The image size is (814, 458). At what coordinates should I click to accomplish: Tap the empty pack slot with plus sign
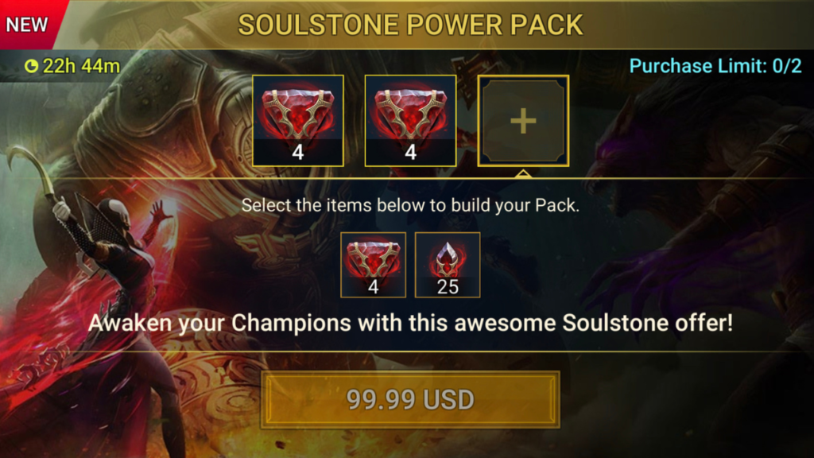pyautogui.click(x=523, y=121)
